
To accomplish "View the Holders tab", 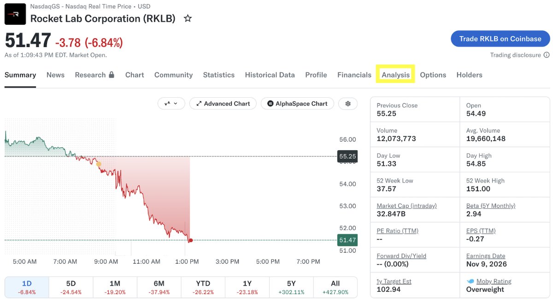I will pos(470,75).
